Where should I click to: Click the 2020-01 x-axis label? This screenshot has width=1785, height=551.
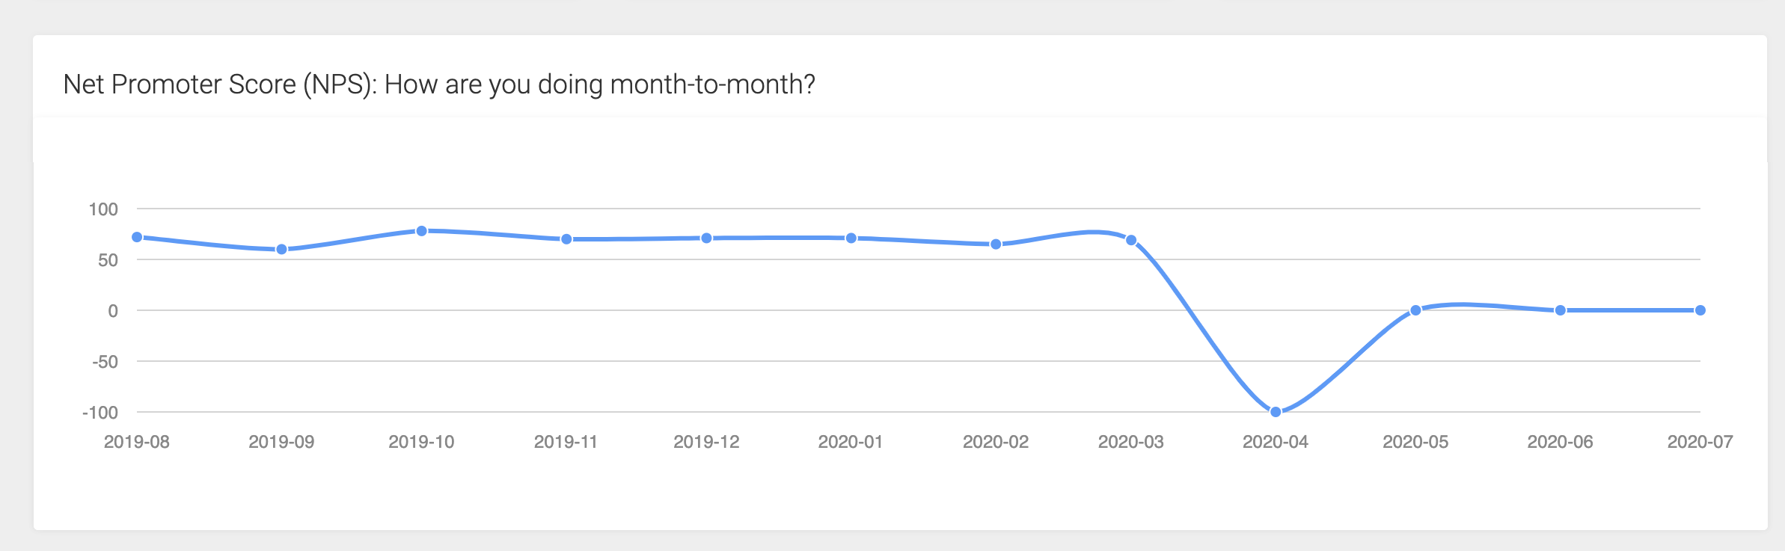click(851, 442)
